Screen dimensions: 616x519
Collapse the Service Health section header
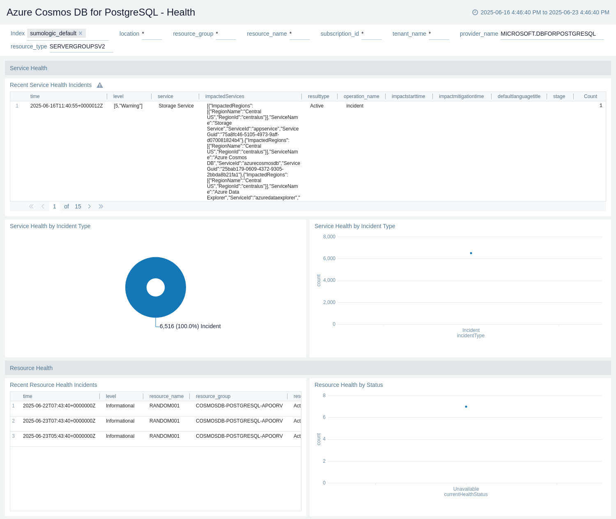pyautogui.click(x=308, y=68)
